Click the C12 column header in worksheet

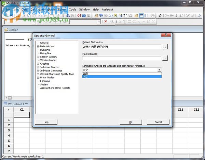point(196,110)
